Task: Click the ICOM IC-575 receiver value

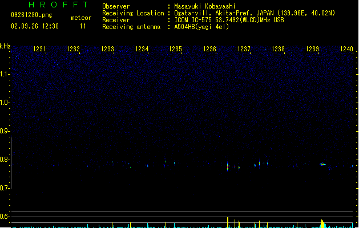Action: click(x=229, y=20)
